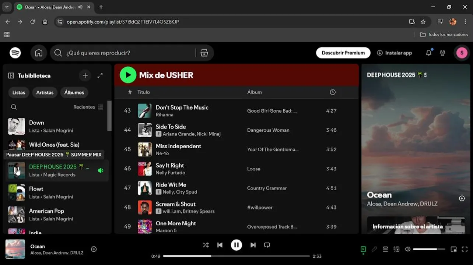Toggle the Now Playing view icon
473x265 pixels.
(x=363, y=249)
